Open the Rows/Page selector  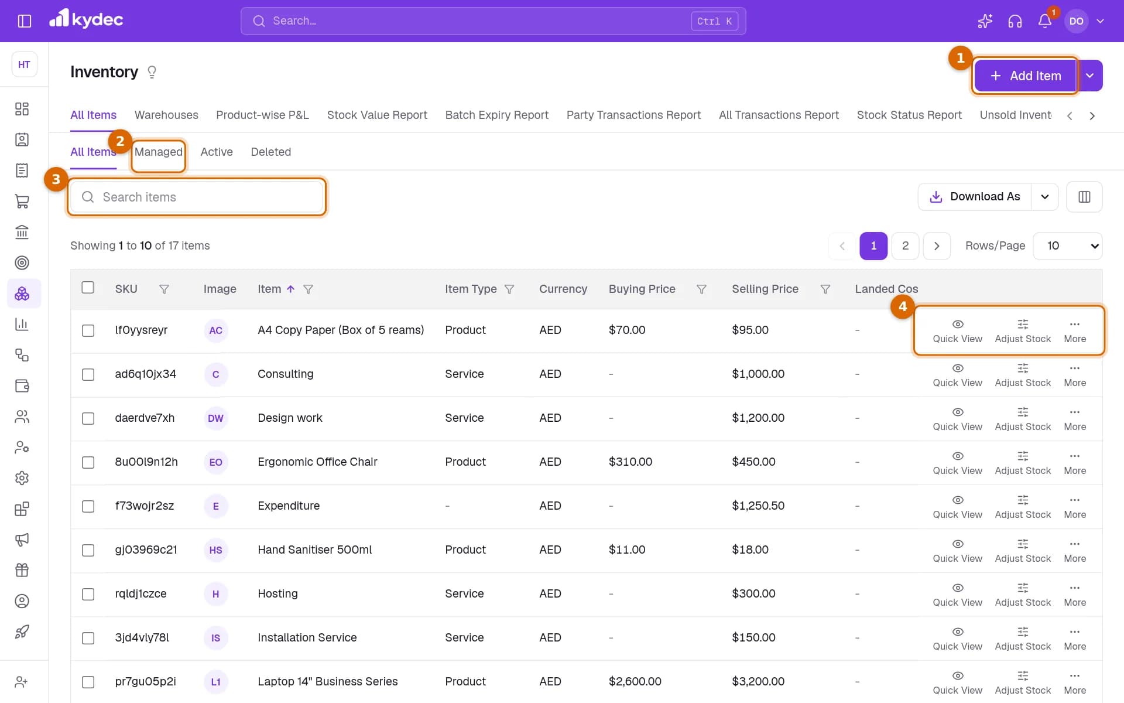(1067, 246)
